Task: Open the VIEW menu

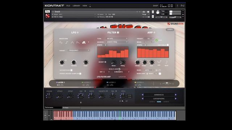Action: click(85, 6)
